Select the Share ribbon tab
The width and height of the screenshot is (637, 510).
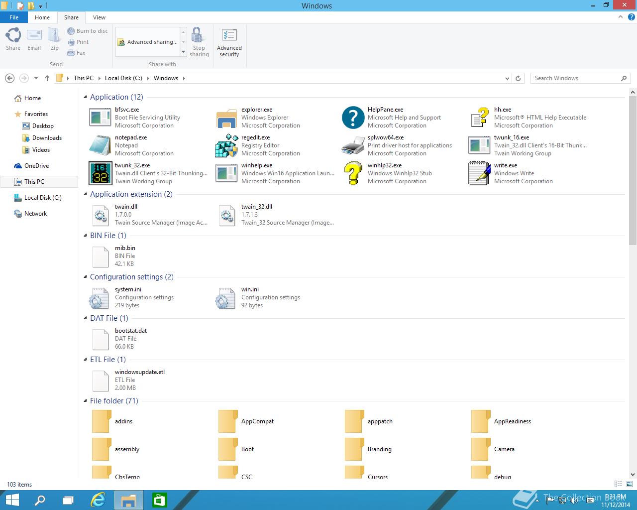click(x=71, y=17)
